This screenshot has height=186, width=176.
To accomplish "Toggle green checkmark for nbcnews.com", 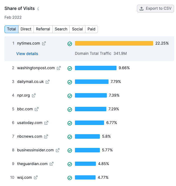I will tap(70, 137).
